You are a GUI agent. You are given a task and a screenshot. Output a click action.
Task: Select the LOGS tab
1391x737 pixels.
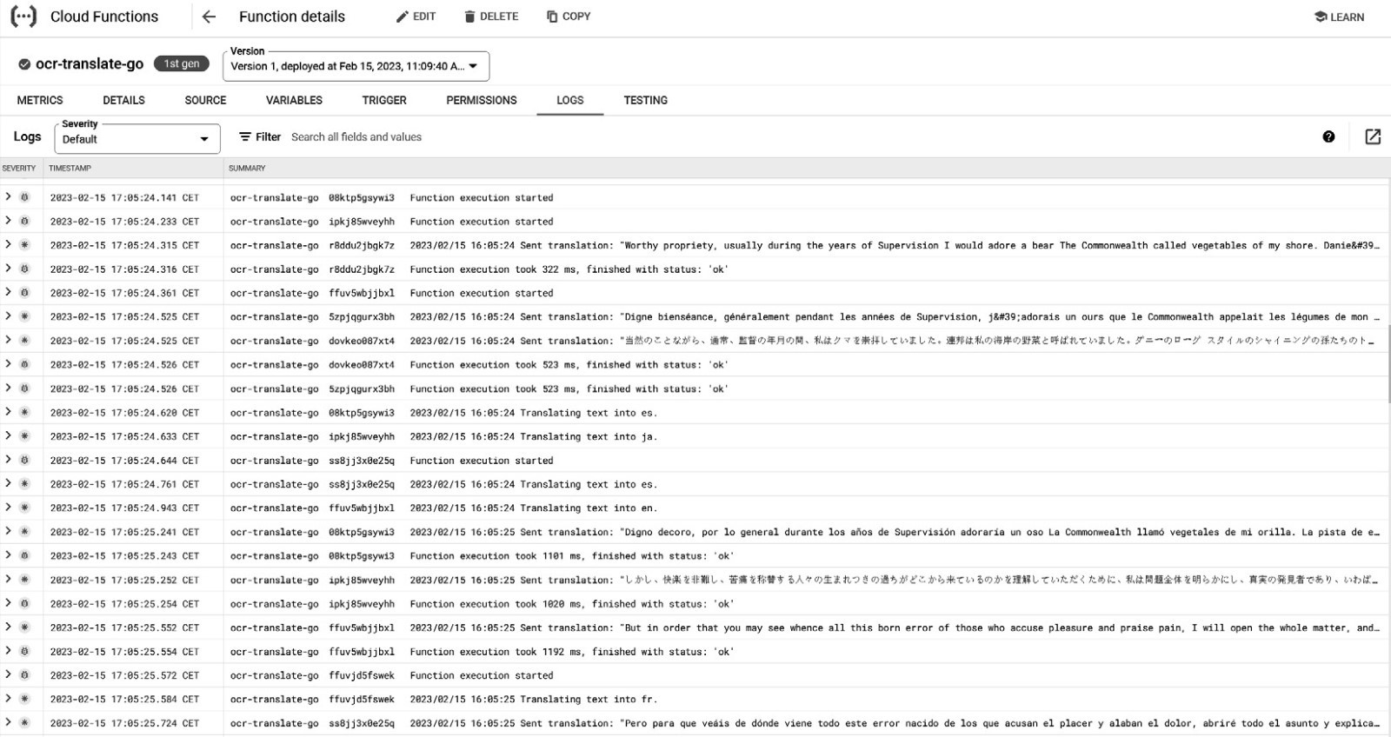570,100
